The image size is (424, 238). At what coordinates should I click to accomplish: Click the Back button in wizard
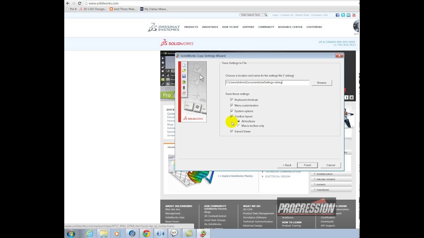(287, 165)
